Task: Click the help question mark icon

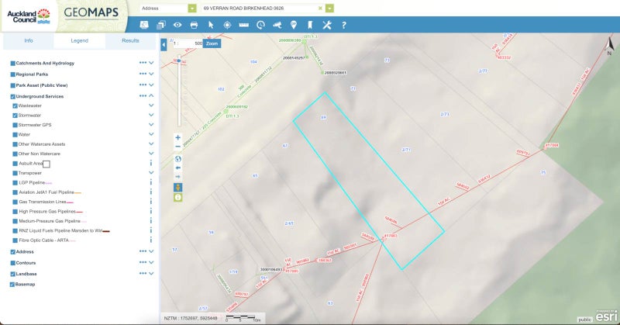Action: (x=343, y=25)
